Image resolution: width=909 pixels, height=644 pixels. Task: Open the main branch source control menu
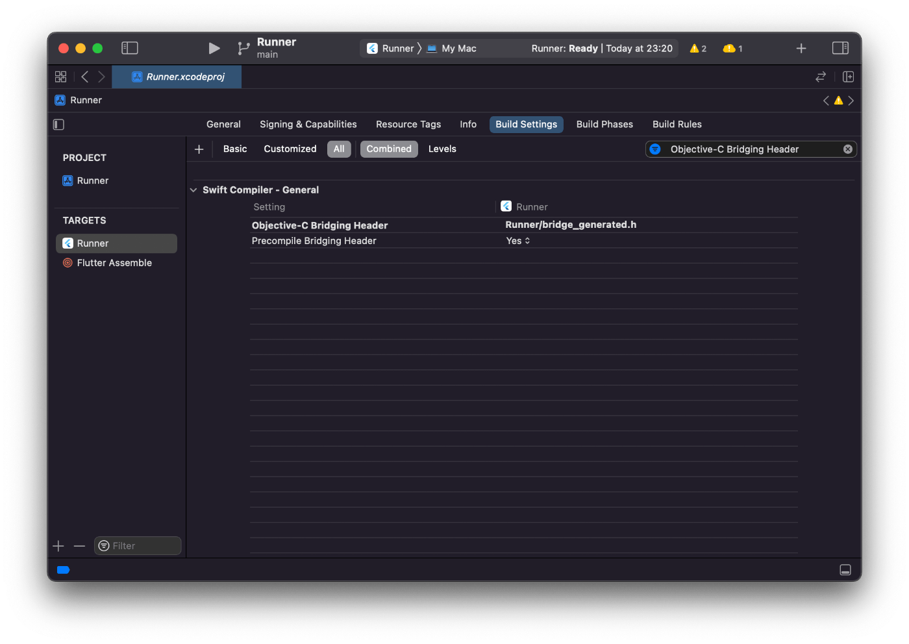tap(267, 48)
